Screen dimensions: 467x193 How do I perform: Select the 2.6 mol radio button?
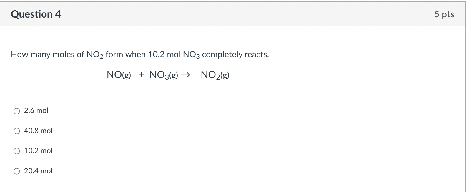[x=17, y=111]
